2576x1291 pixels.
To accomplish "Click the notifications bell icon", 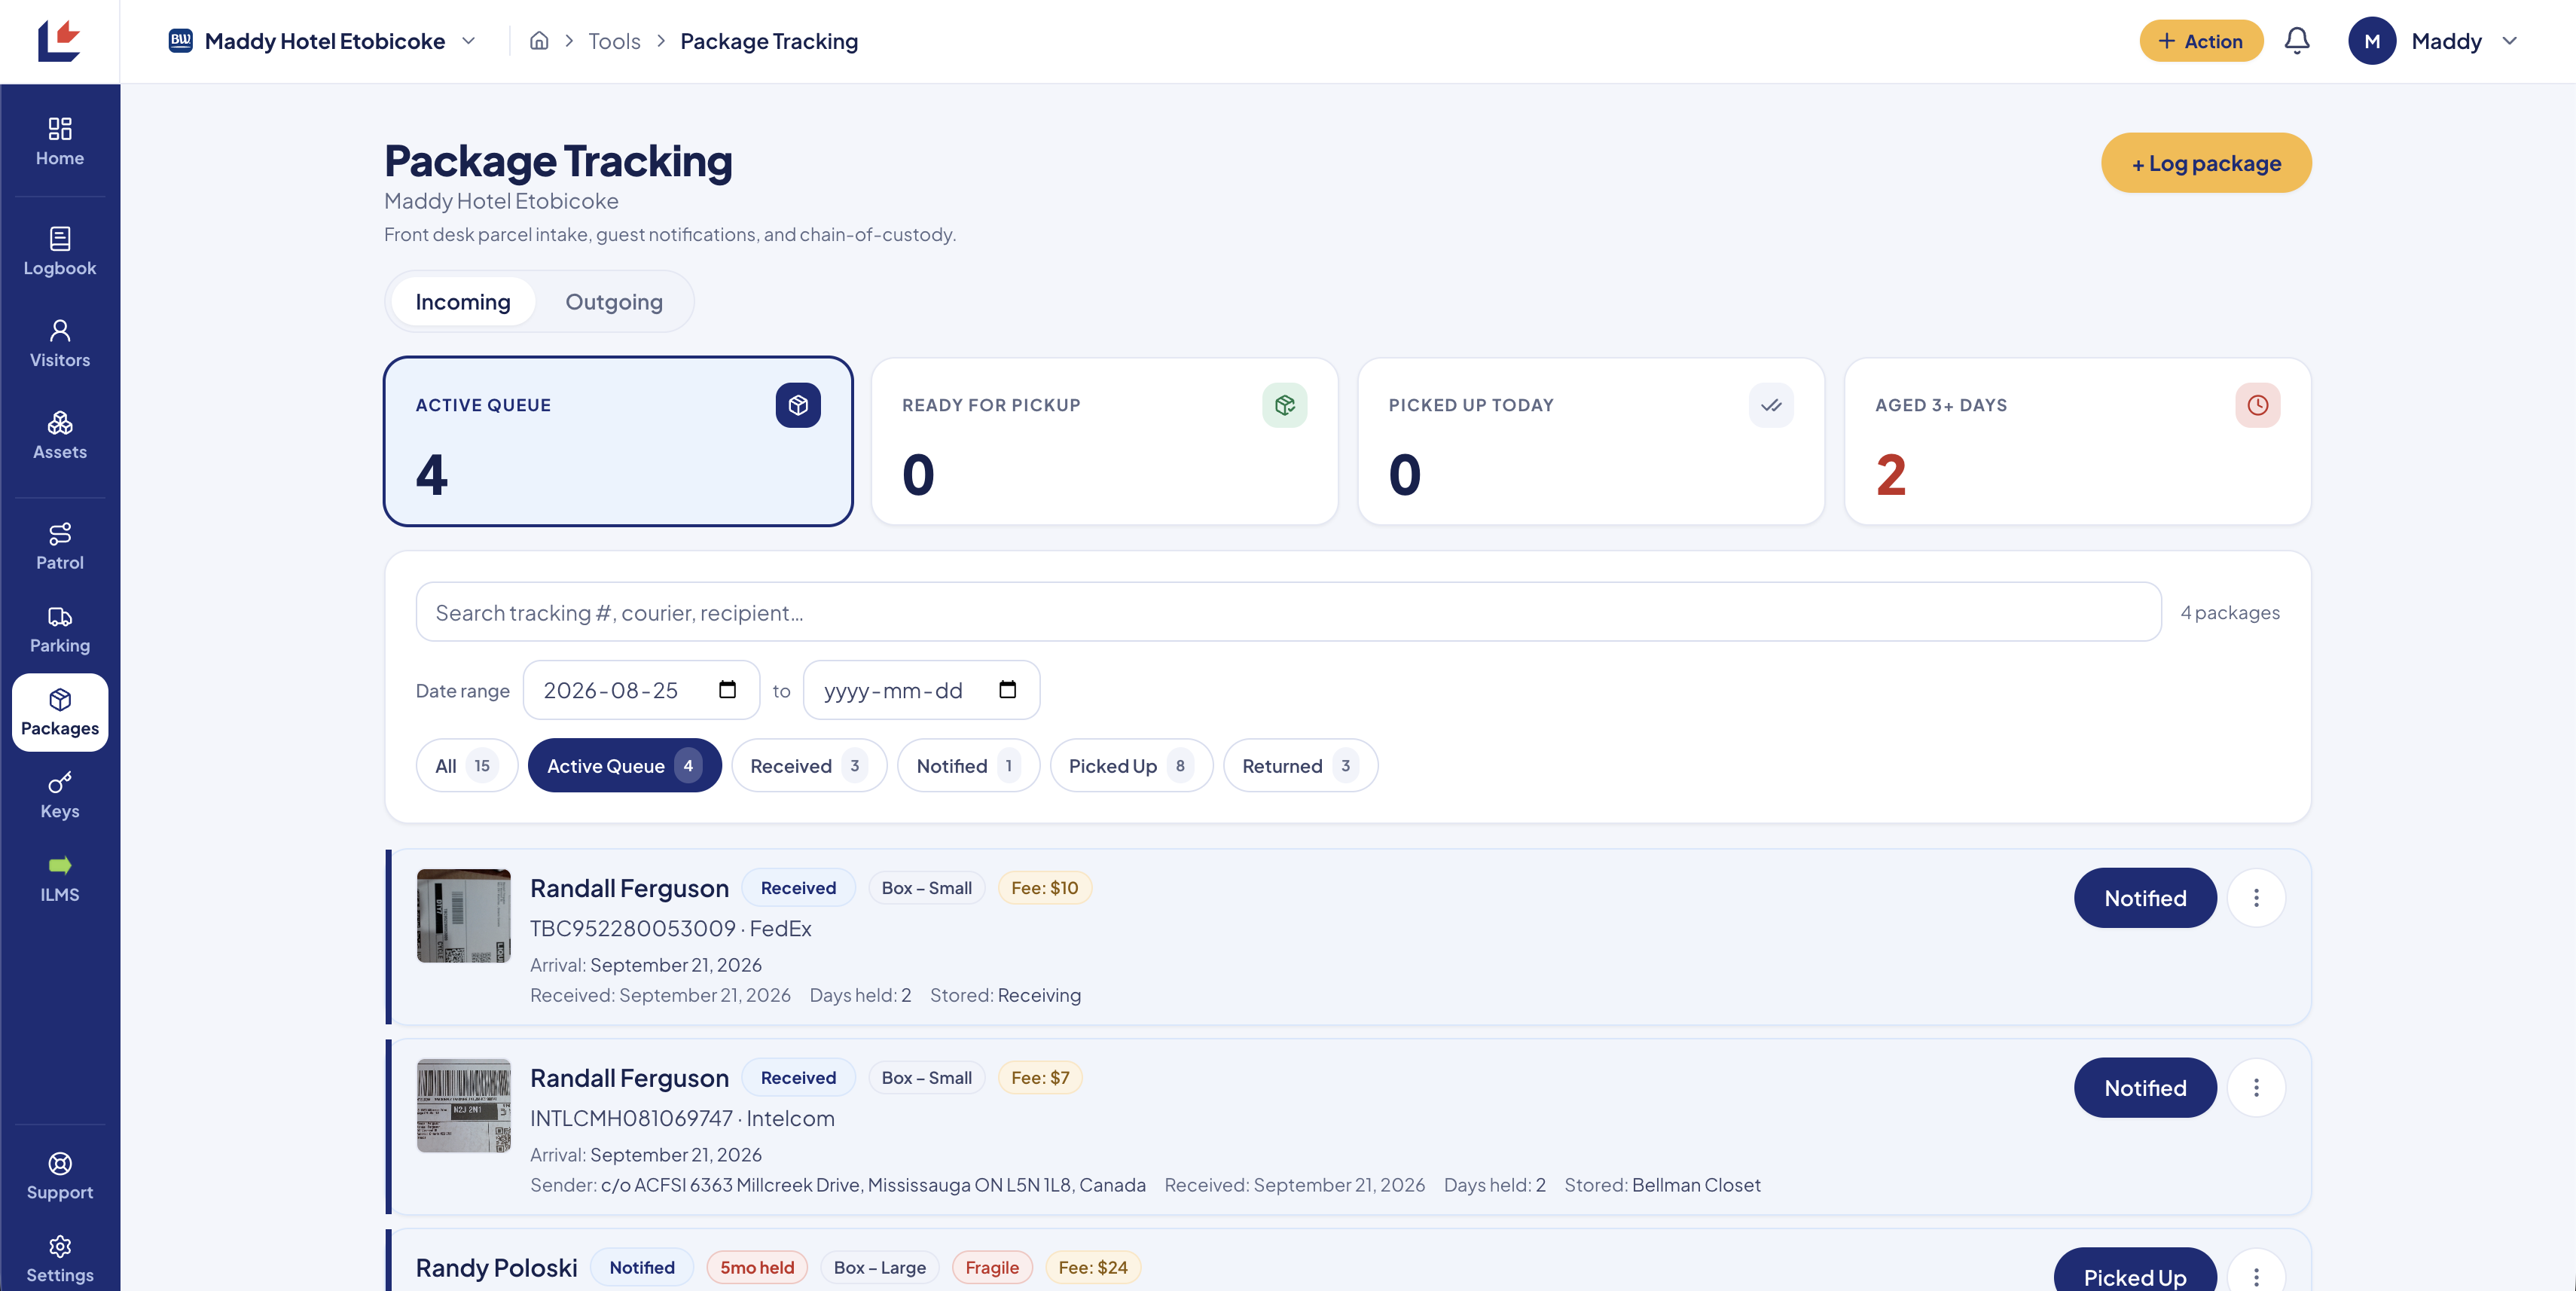I will tap(2297, 41).
